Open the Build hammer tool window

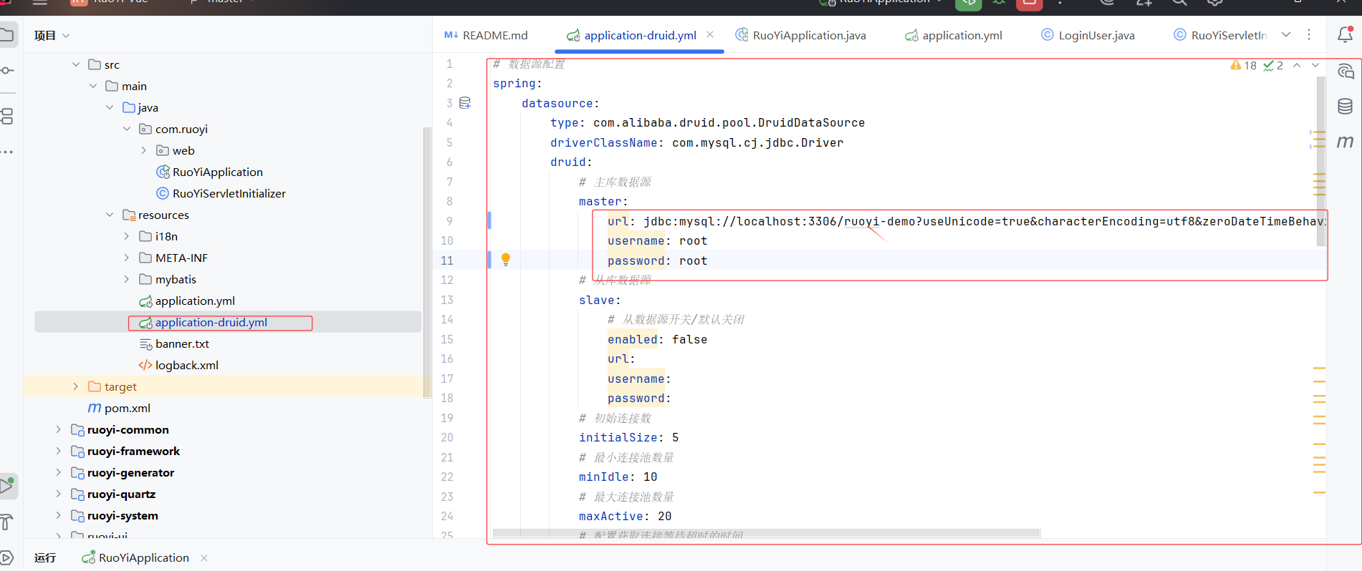(x=7, y=522)
